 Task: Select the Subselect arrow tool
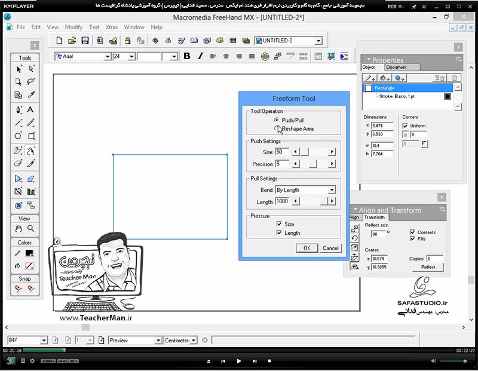(31, 69)
